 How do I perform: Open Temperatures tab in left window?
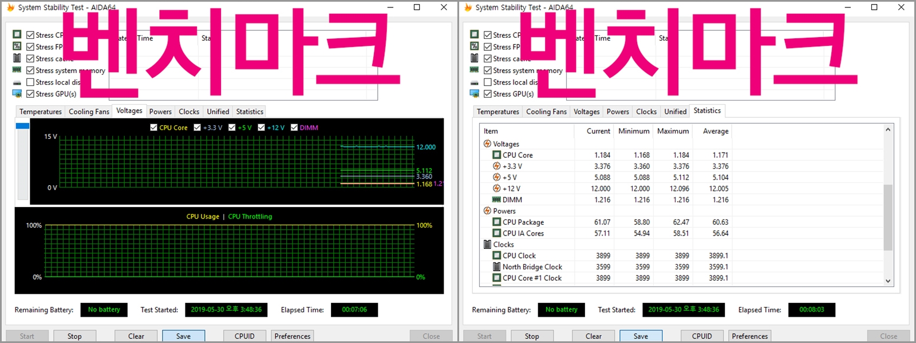[x=41, y=111]
